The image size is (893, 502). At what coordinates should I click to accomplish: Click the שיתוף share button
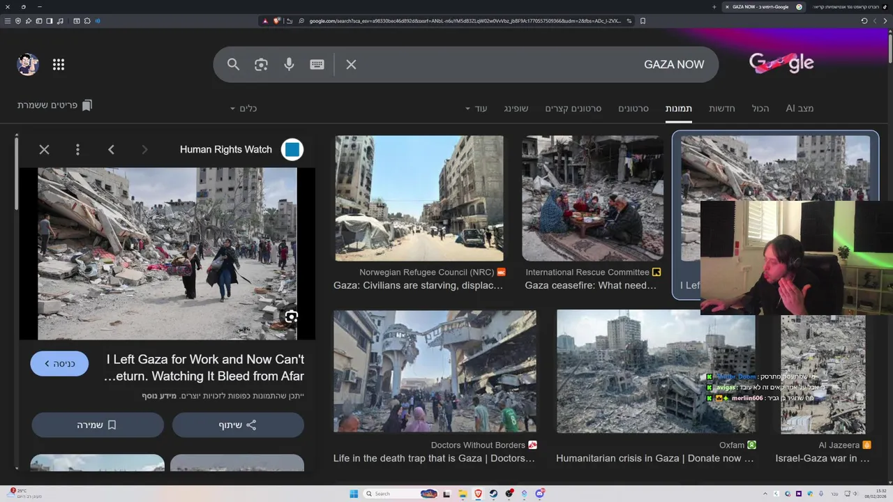pos(238,425)
